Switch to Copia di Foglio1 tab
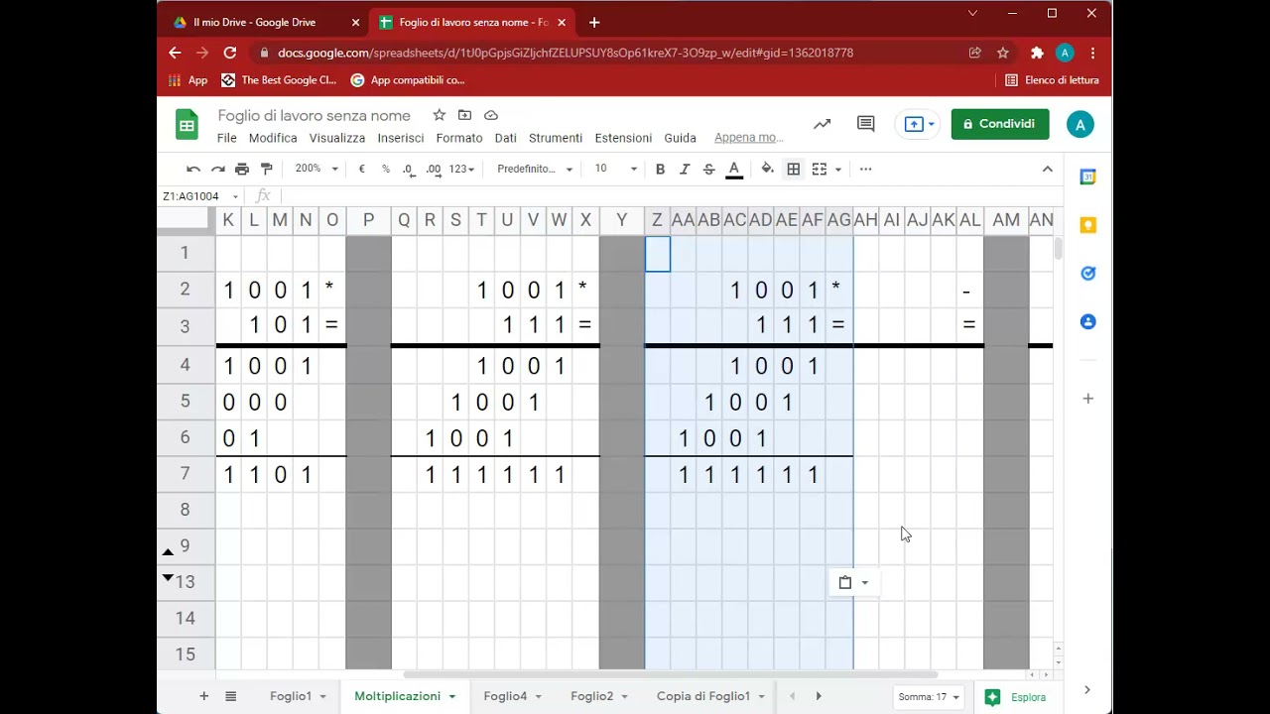Viewport: 1270px width, 714px height. click(703, 696)
